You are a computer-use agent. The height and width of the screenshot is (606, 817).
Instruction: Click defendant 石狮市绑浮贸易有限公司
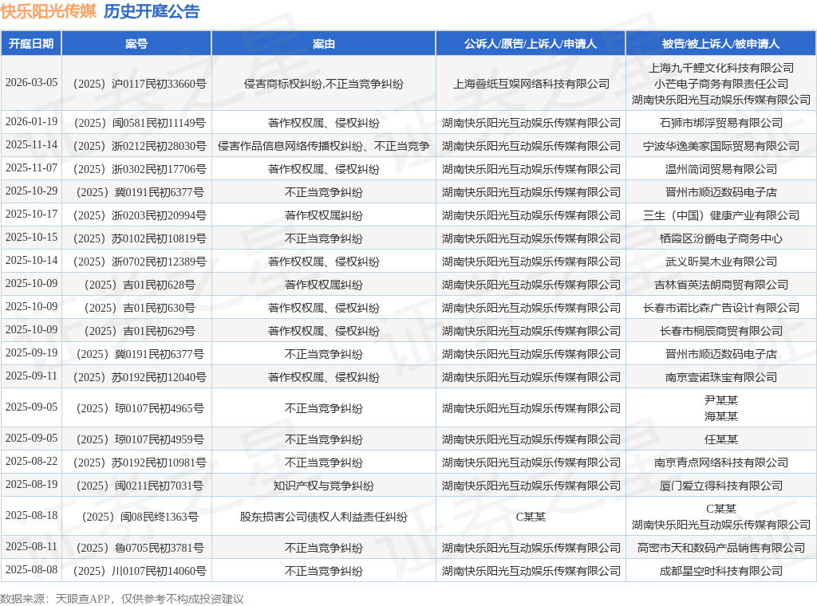click(x=721, y=123)
